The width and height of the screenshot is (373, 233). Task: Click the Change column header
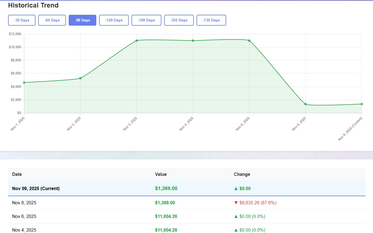click(x=242, y=174)
